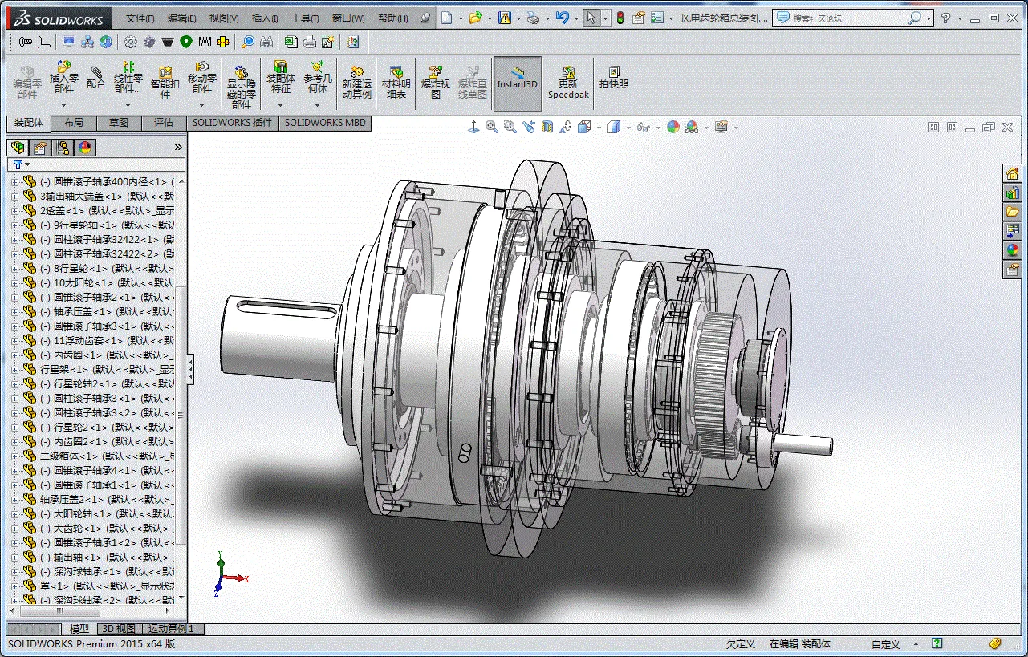Open the PropertyManager tab icon
The height and width of the screenshot is (657, 1028).
[39, 148]
